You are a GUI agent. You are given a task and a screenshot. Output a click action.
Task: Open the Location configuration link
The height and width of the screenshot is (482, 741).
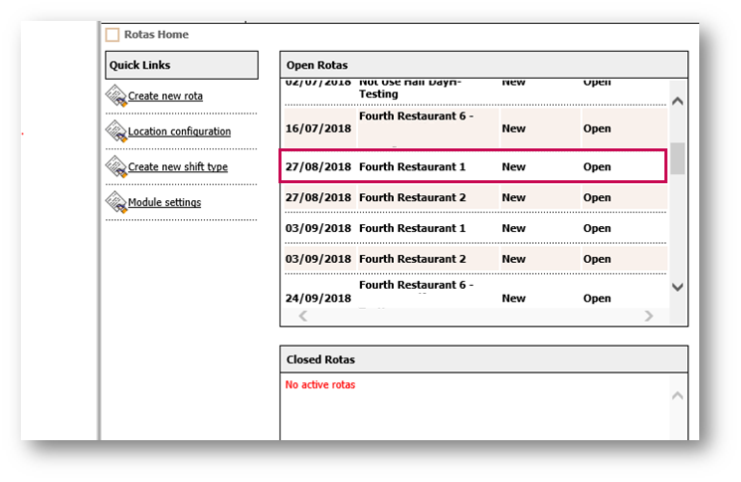pyautogui.click(x=179, y=131)
